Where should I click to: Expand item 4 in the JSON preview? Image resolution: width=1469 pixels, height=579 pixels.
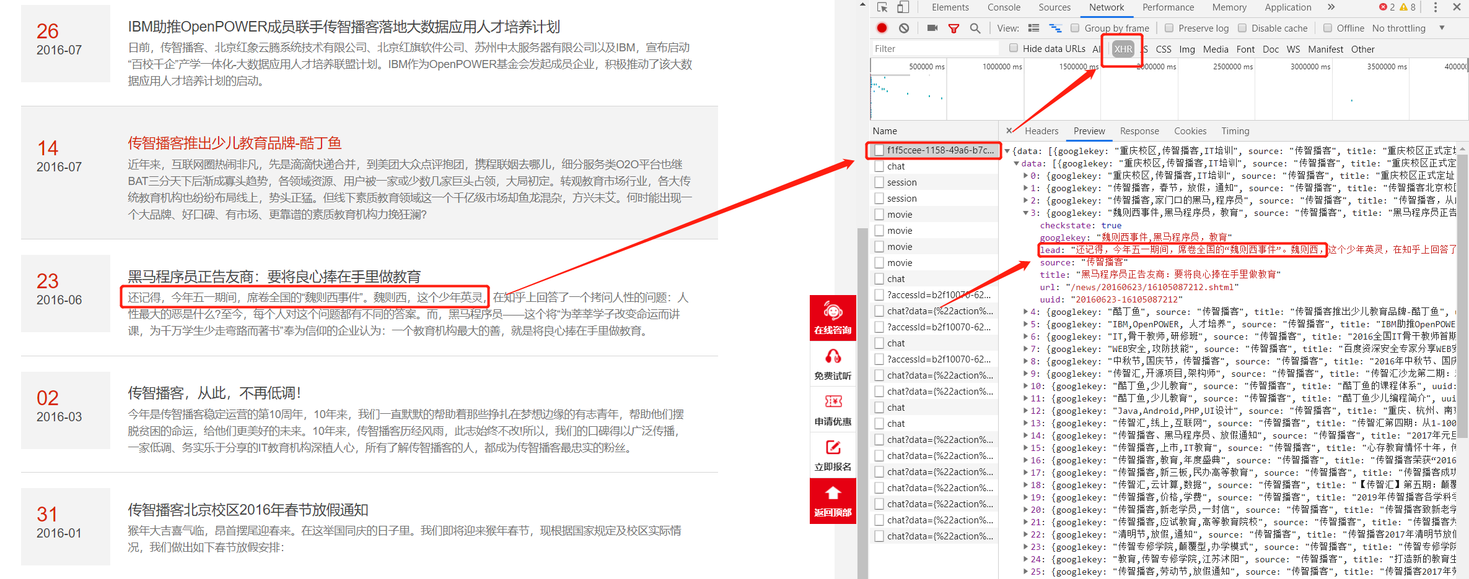[x=1025, y=312]
